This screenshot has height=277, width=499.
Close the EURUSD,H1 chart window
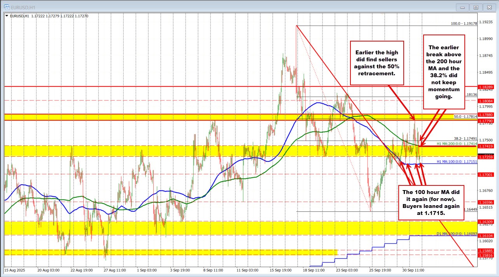(488, 7)
